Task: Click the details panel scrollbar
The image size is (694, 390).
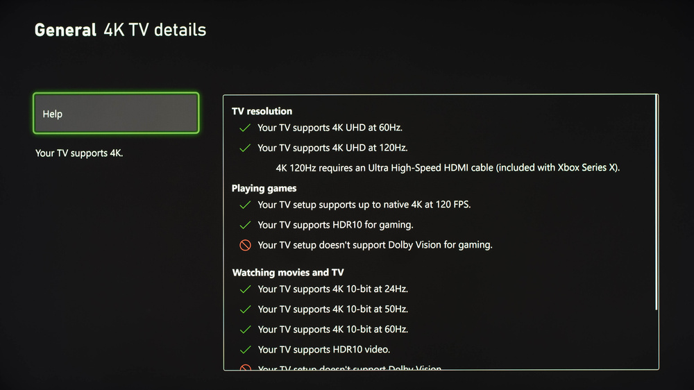Action: tap(656, 201)
